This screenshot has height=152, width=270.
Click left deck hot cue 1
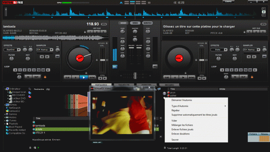(90, 32)
